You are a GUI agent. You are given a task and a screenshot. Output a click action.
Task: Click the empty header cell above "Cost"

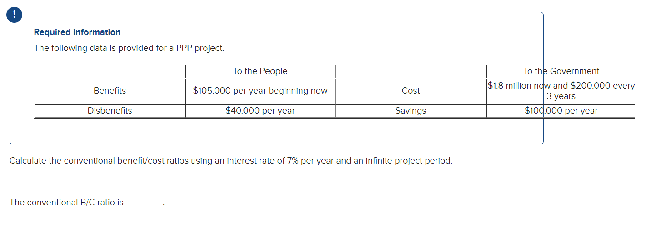tap(411, 71)
